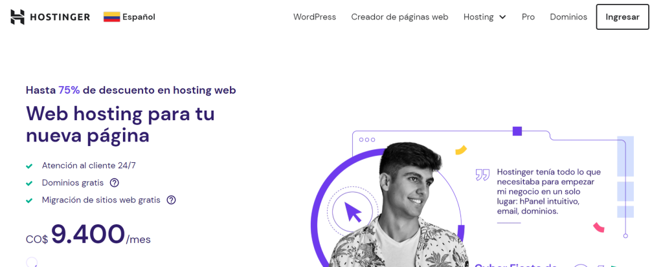Image resolution: width=663 pixels, height=267 pixels.
Task: Open the Español language selector
Action: pyautogui.click(x=129, y=17)
